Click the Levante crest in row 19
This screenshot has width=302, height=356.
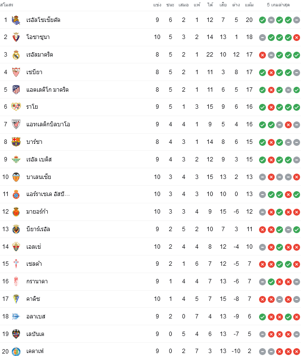[16, 334]
